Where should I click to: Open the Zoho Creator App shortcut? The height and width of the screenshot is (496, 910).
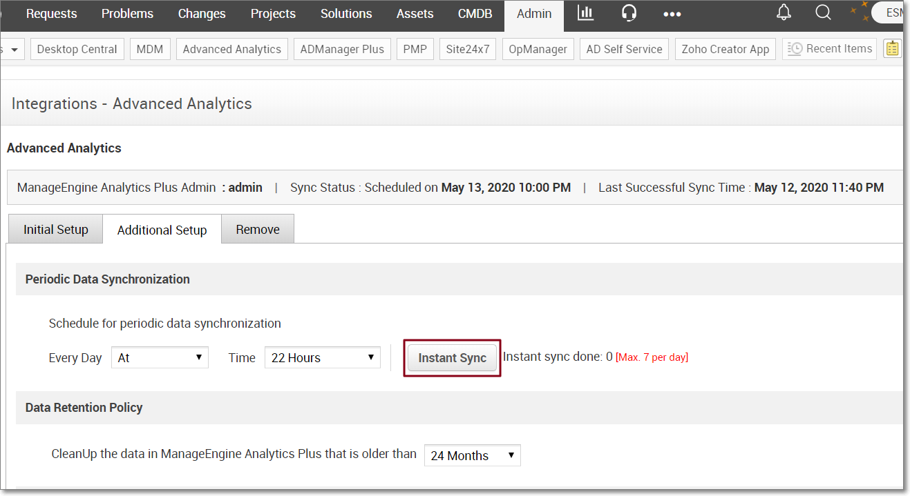(x=726, y=49)
